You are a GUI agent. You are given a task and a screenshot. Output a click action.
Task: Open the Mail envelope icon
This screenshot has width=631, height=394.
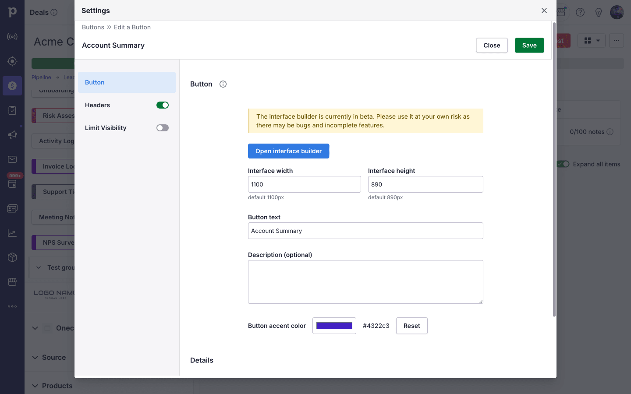coord(12,159)
